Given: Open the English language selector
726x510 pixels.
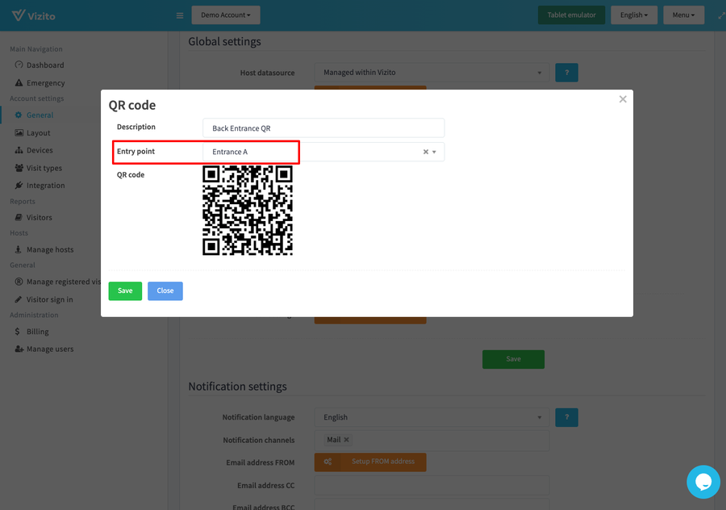Looking at the screenshot, I should 634,15.
